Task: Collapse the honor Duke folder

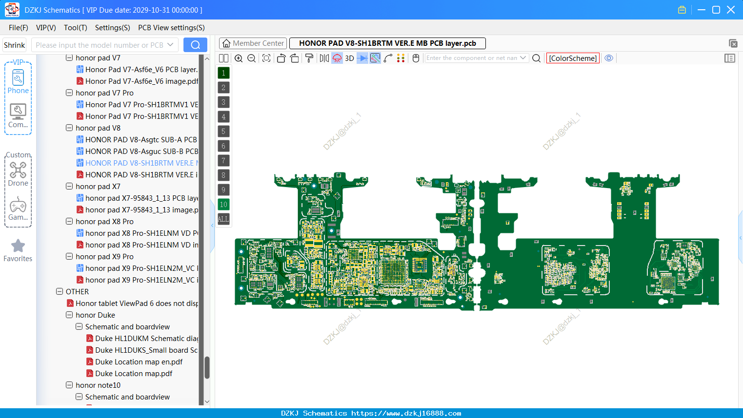Action: [69, 315]
